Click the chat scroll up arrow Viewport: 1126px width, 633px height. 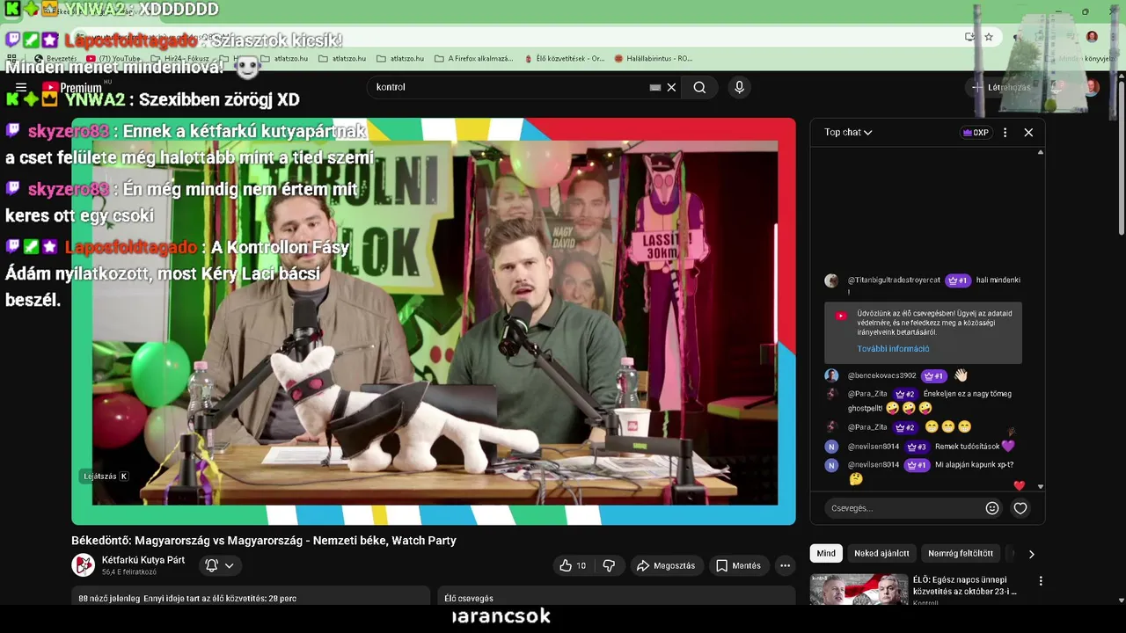[x=1041, y=152]
